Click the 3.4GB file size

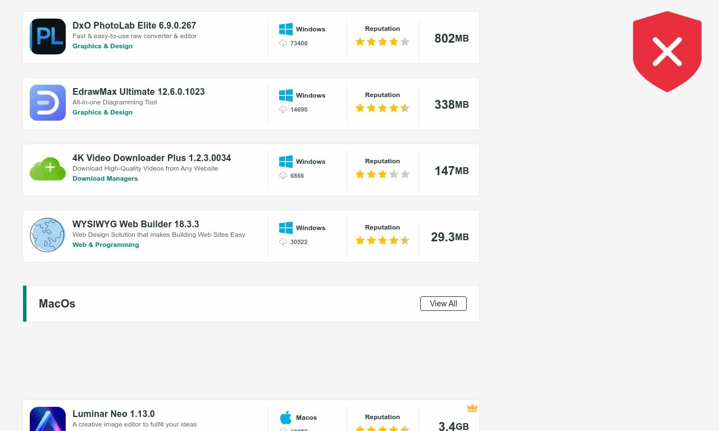click(453, 426)
